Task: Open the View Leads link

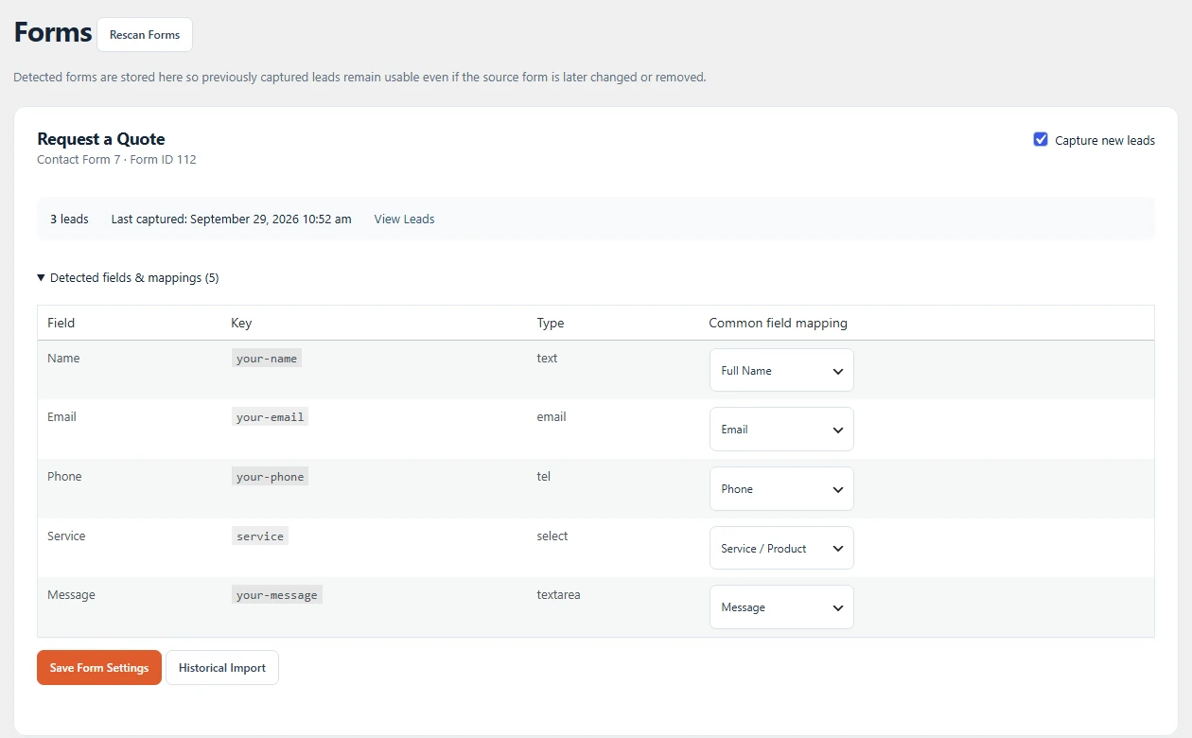Action: click(x=404, y=219)
